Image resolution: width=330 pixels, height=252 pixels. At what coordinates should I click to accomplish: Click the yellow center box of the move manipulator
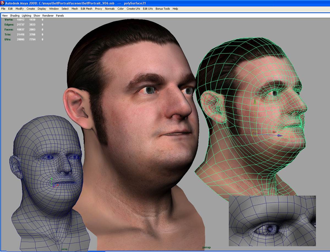[254, 134]
